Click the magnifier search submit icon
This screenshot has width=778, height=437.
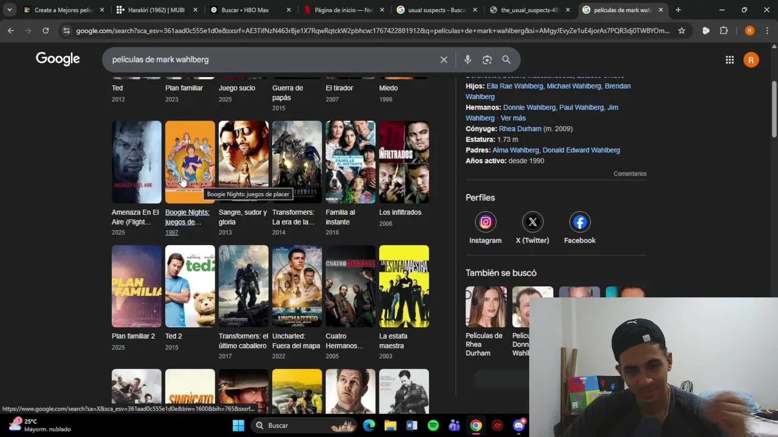tap(506, 59)
